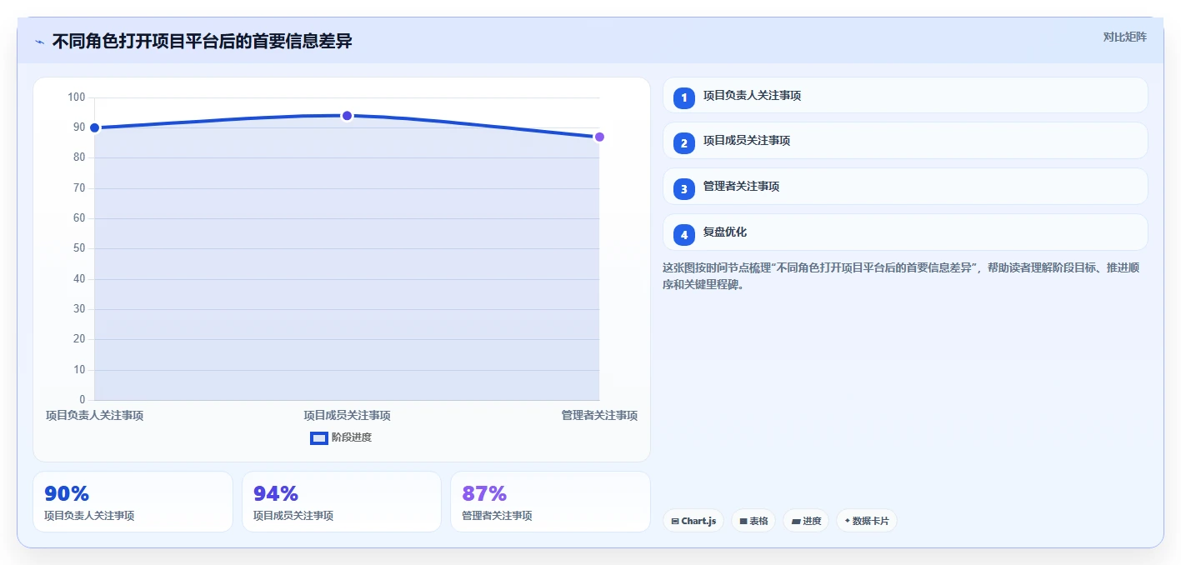
Task: Open the 复盘优化 list row
Action: [x=905, y=232]
